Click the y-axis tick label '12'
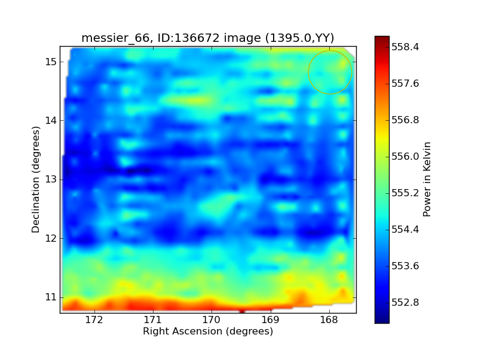Screen dimensions: 478x359 coord(51,238)
